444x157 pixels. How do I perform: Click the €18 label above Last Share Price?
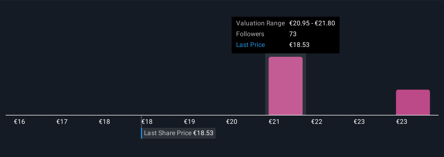tap(147, 122)
